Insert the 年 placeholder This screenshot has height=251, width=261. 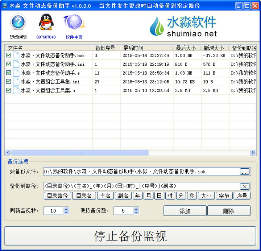click(x=138, y=196)
